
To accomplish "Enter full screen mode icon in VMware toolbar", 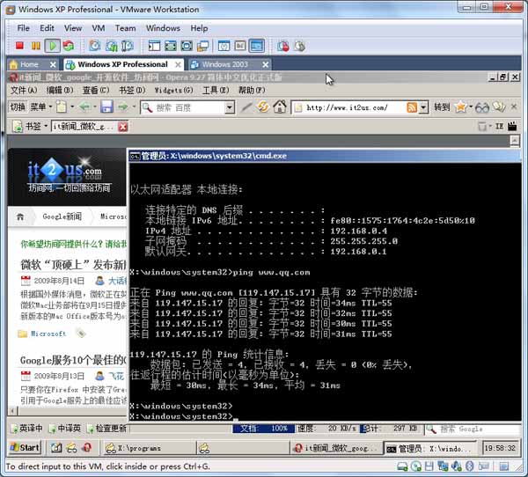I will (187, 46).
